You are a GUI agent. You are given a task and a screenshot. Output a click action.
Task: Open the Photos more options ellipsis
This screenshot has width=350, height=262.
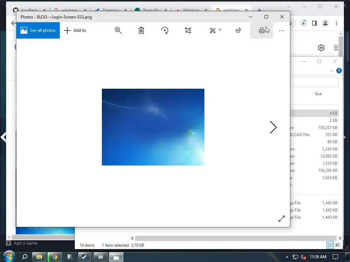click(x=282, y=30)
